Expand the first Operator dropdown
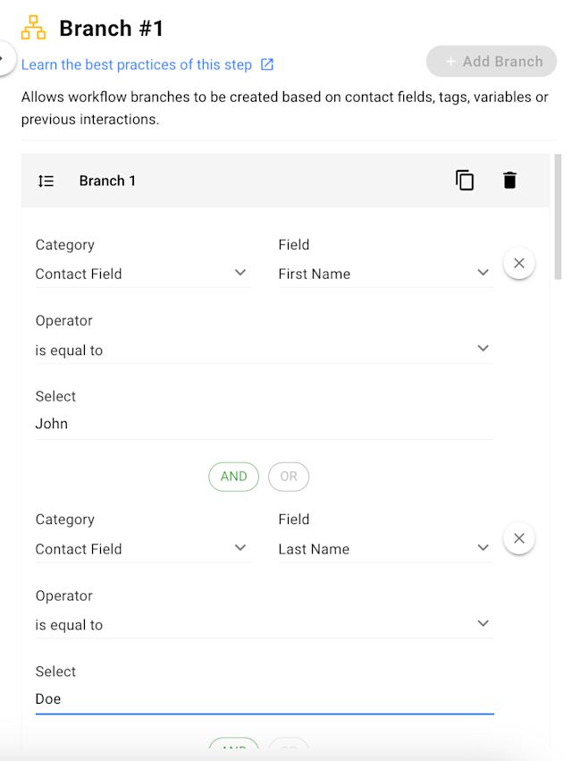 264,350
